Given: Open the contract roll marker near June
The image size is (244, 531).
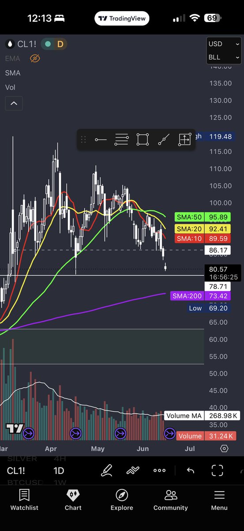Looking at the screenshot, I should click(x=169, y=433).
